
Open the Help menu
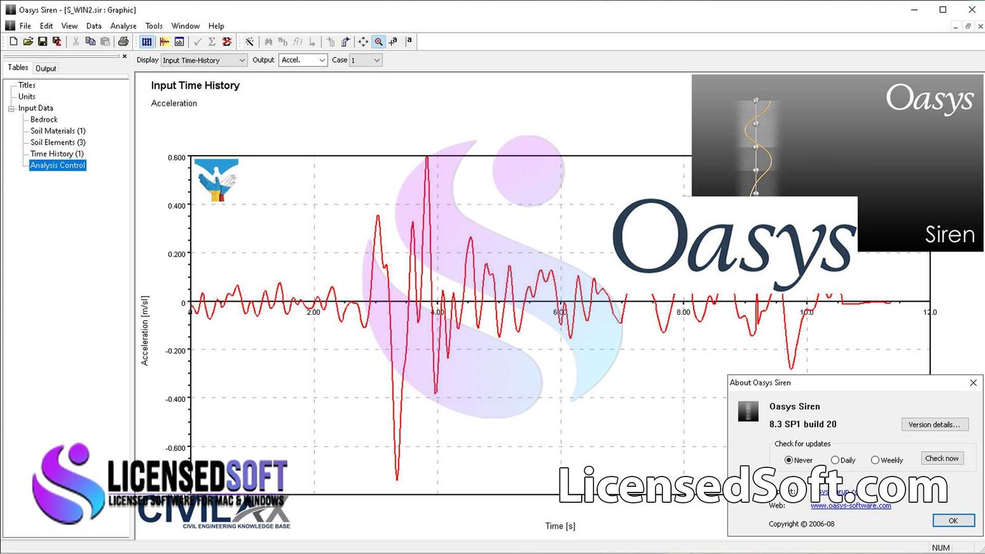click(216, 26)
